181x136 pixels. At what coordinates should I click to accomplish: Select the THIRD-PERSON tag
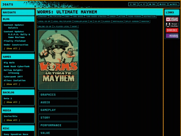coord(134,16)
